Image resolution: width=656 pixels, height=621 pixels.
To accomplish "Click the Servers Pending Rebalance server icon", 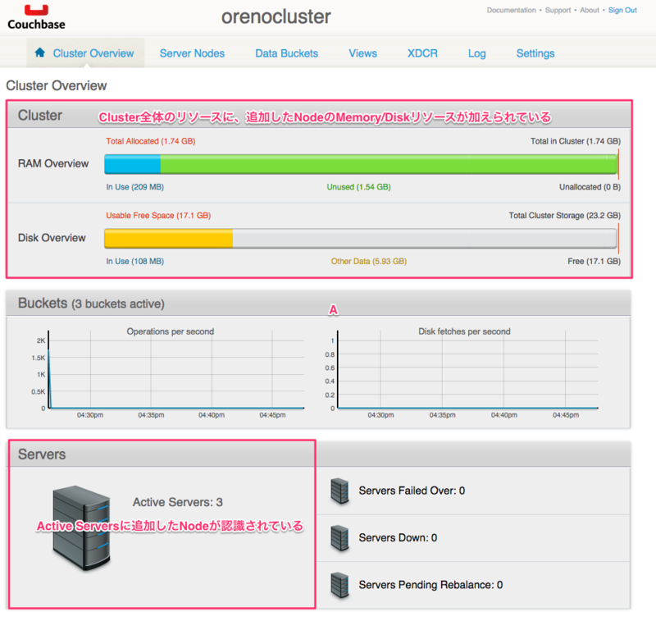I will click(339, 585).
